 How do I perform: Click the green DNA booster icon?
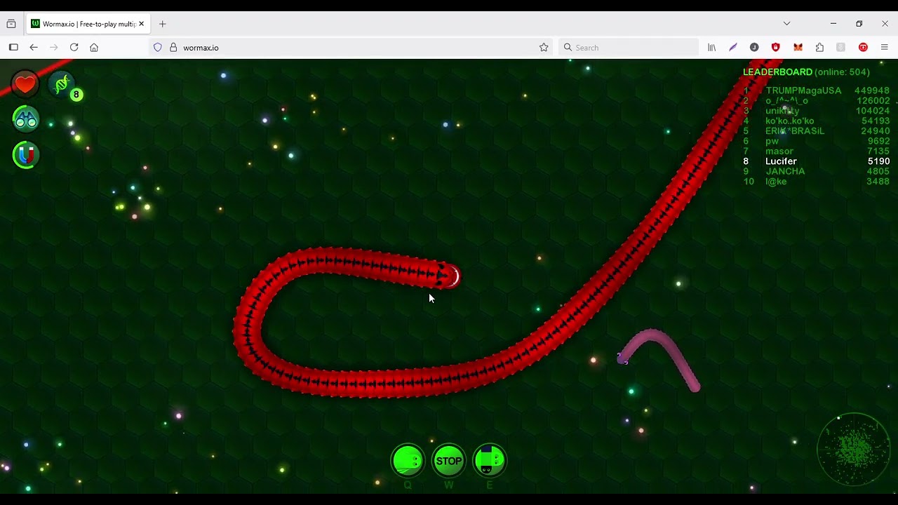click(x=62, y=85)
